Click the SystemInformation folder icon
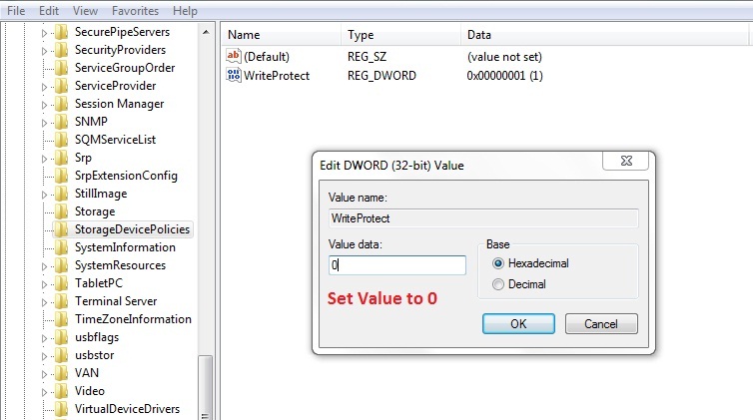753x420 pixels. tap(62, 247)
